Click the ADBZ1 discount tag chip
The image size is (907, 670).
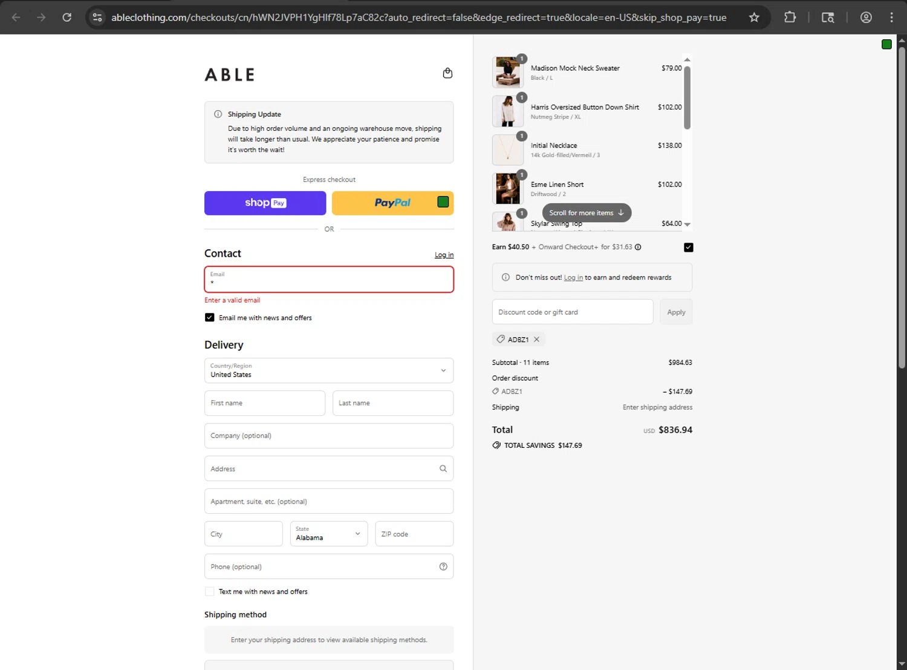[x=518, y=340]
